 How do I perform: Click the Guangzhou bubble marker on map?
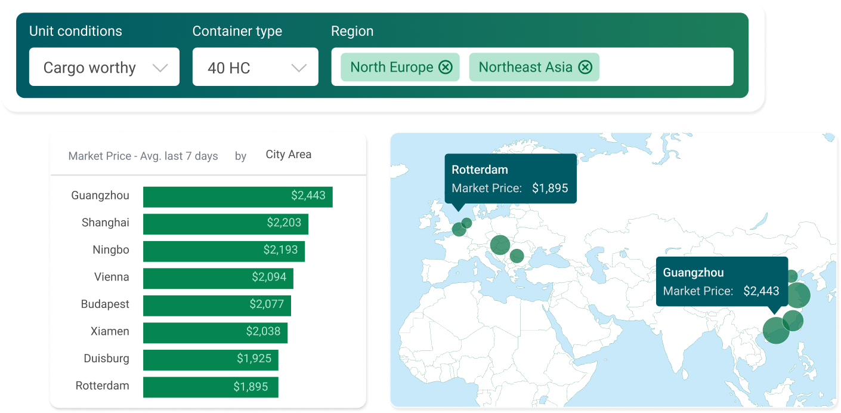pos(775,331)
